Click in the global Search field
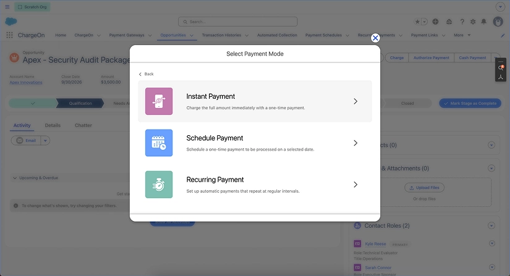 (x=238, y=22)
